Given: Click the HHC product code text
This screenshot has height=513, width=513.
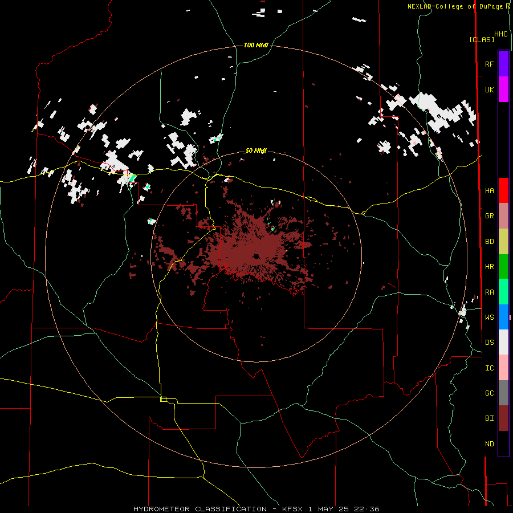Looking at the screenshot, I should click(x=501, y=34).
